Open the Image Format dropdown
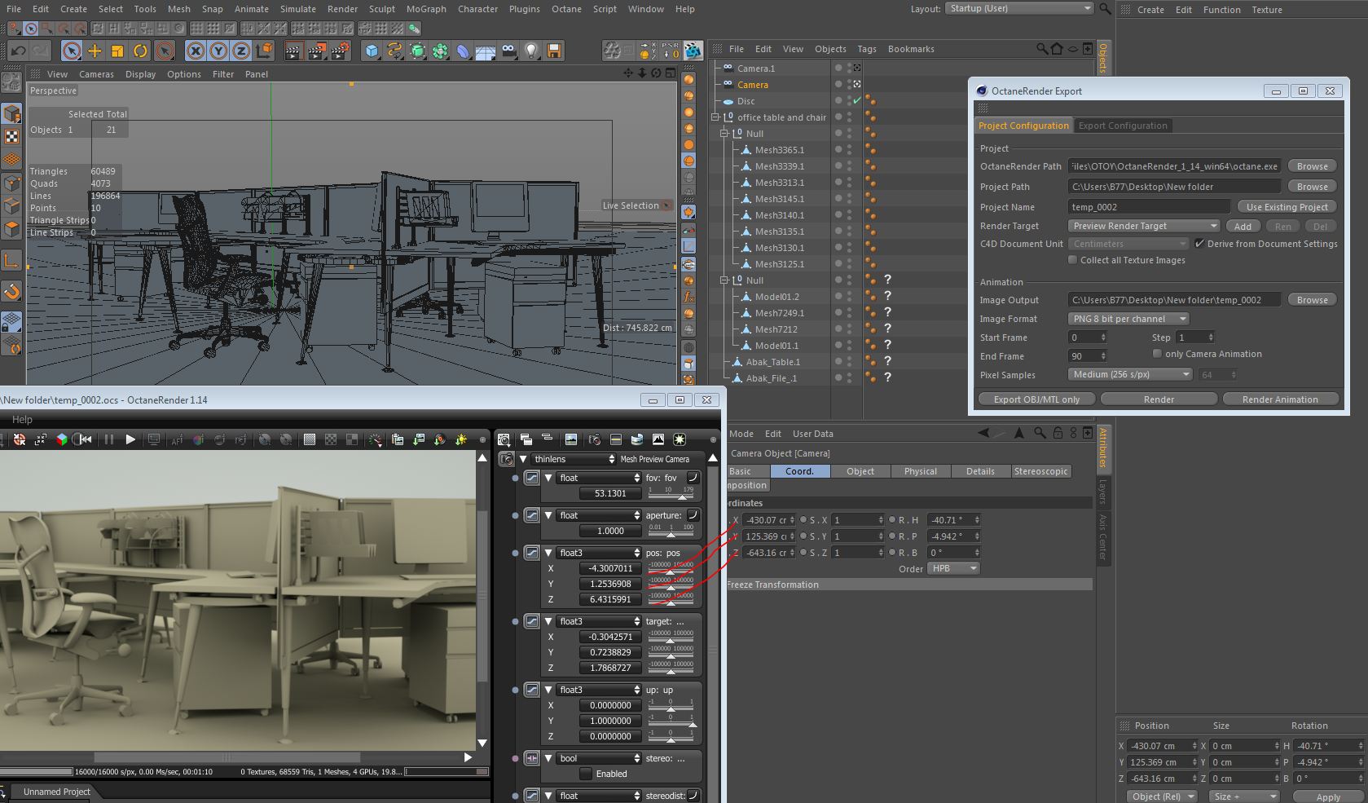The height and width of the screenshot is (803, 1368). (x=1128, y=319)
